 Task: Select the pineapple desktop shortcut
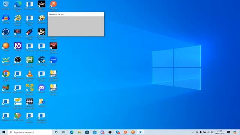(x=6, y=89)
